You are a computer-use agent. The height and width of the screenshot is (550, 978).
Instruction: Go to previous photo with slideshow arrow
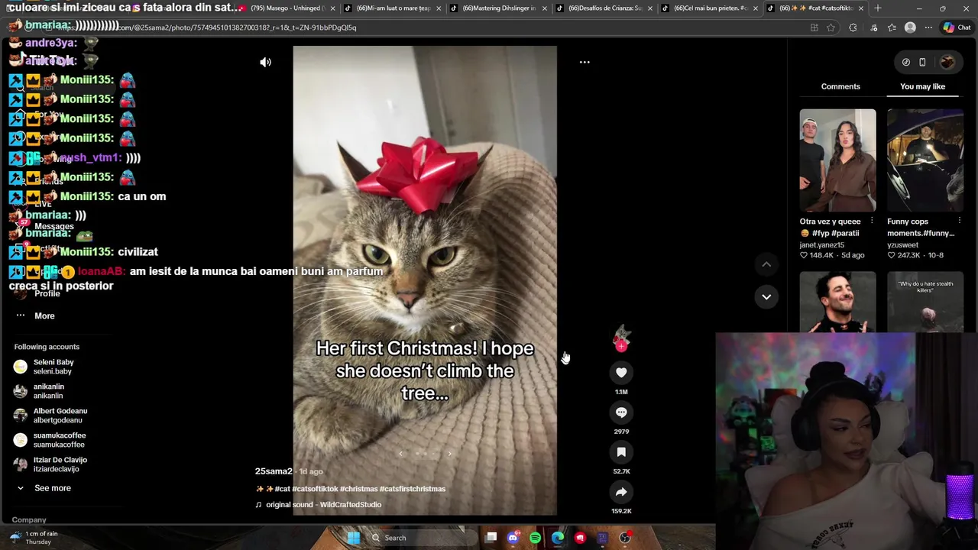(400, 454)
